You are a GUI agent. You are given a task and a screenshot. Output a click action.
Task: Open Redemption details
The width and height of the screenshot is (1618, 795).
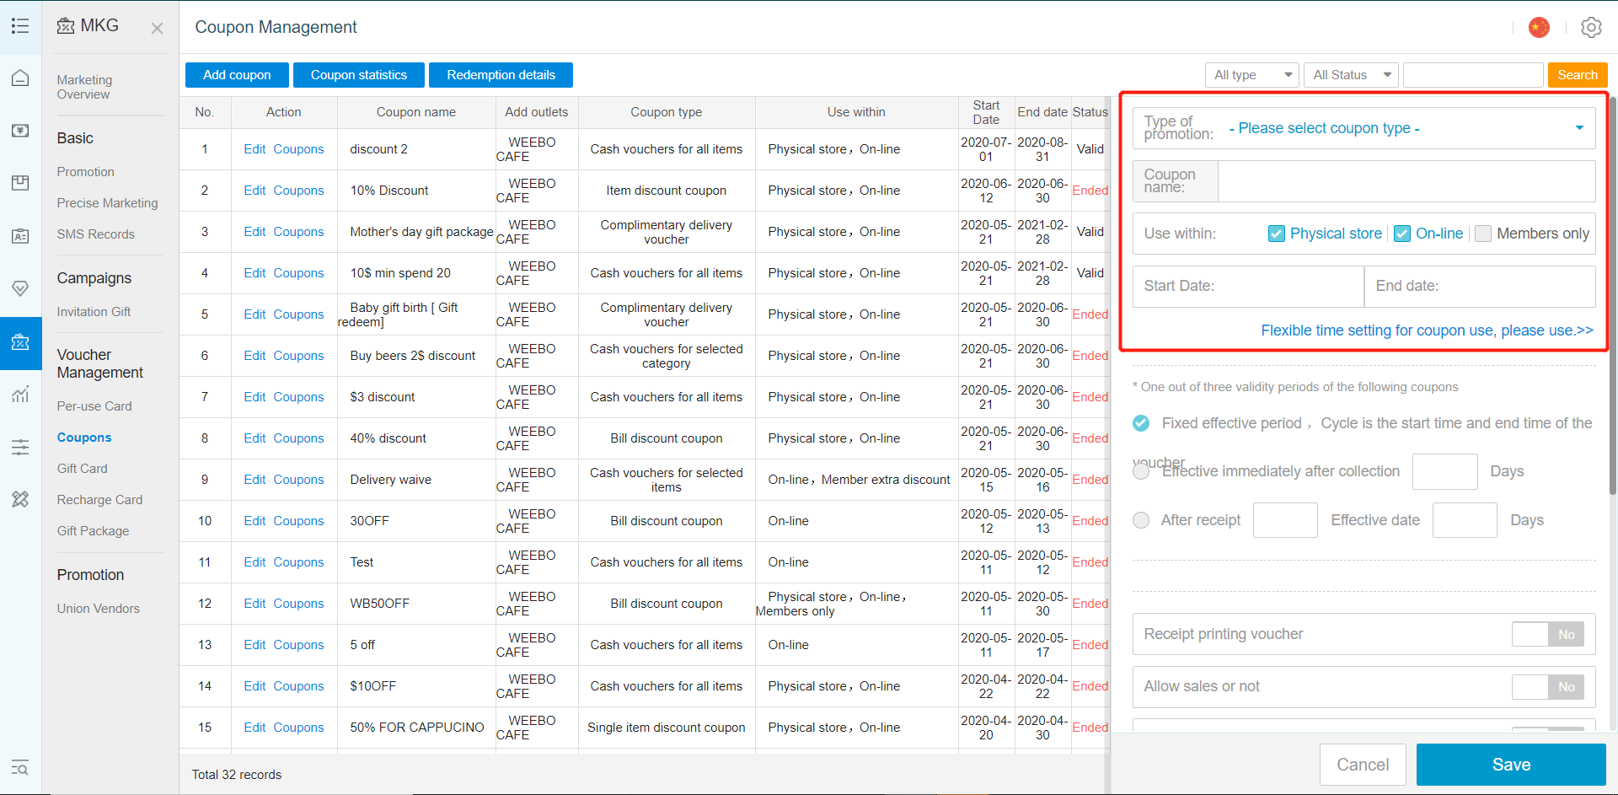click(501, 75)
